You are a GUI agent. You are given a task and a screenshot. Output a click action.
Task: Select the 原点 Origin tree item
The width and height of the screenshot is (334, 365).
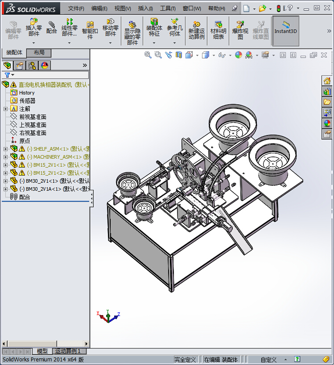[x=25, y=141]
